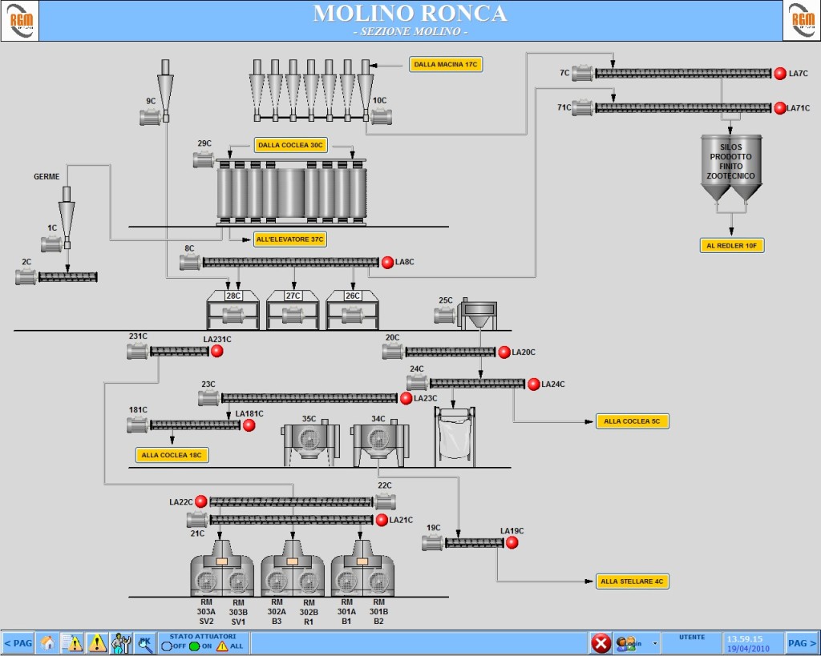Open active alarms warning icon
The image size is (821, 656).
[x=97, y=643]
